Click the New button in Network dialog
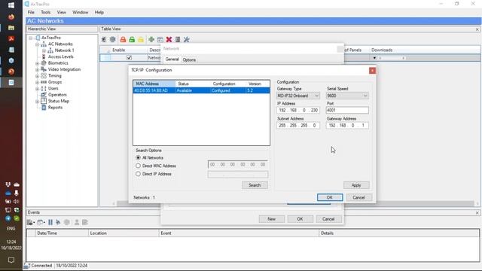The width and height of the screenshot is (482, 271). pyautogui.click(x=271, y=219)
